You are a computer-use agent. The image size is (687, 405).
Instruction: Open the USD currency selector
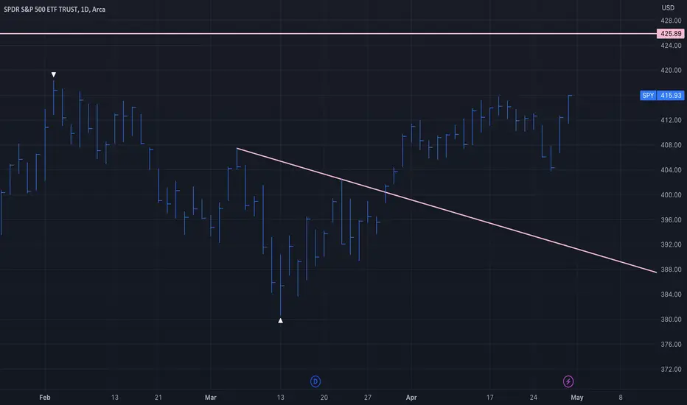pos(668,8)
